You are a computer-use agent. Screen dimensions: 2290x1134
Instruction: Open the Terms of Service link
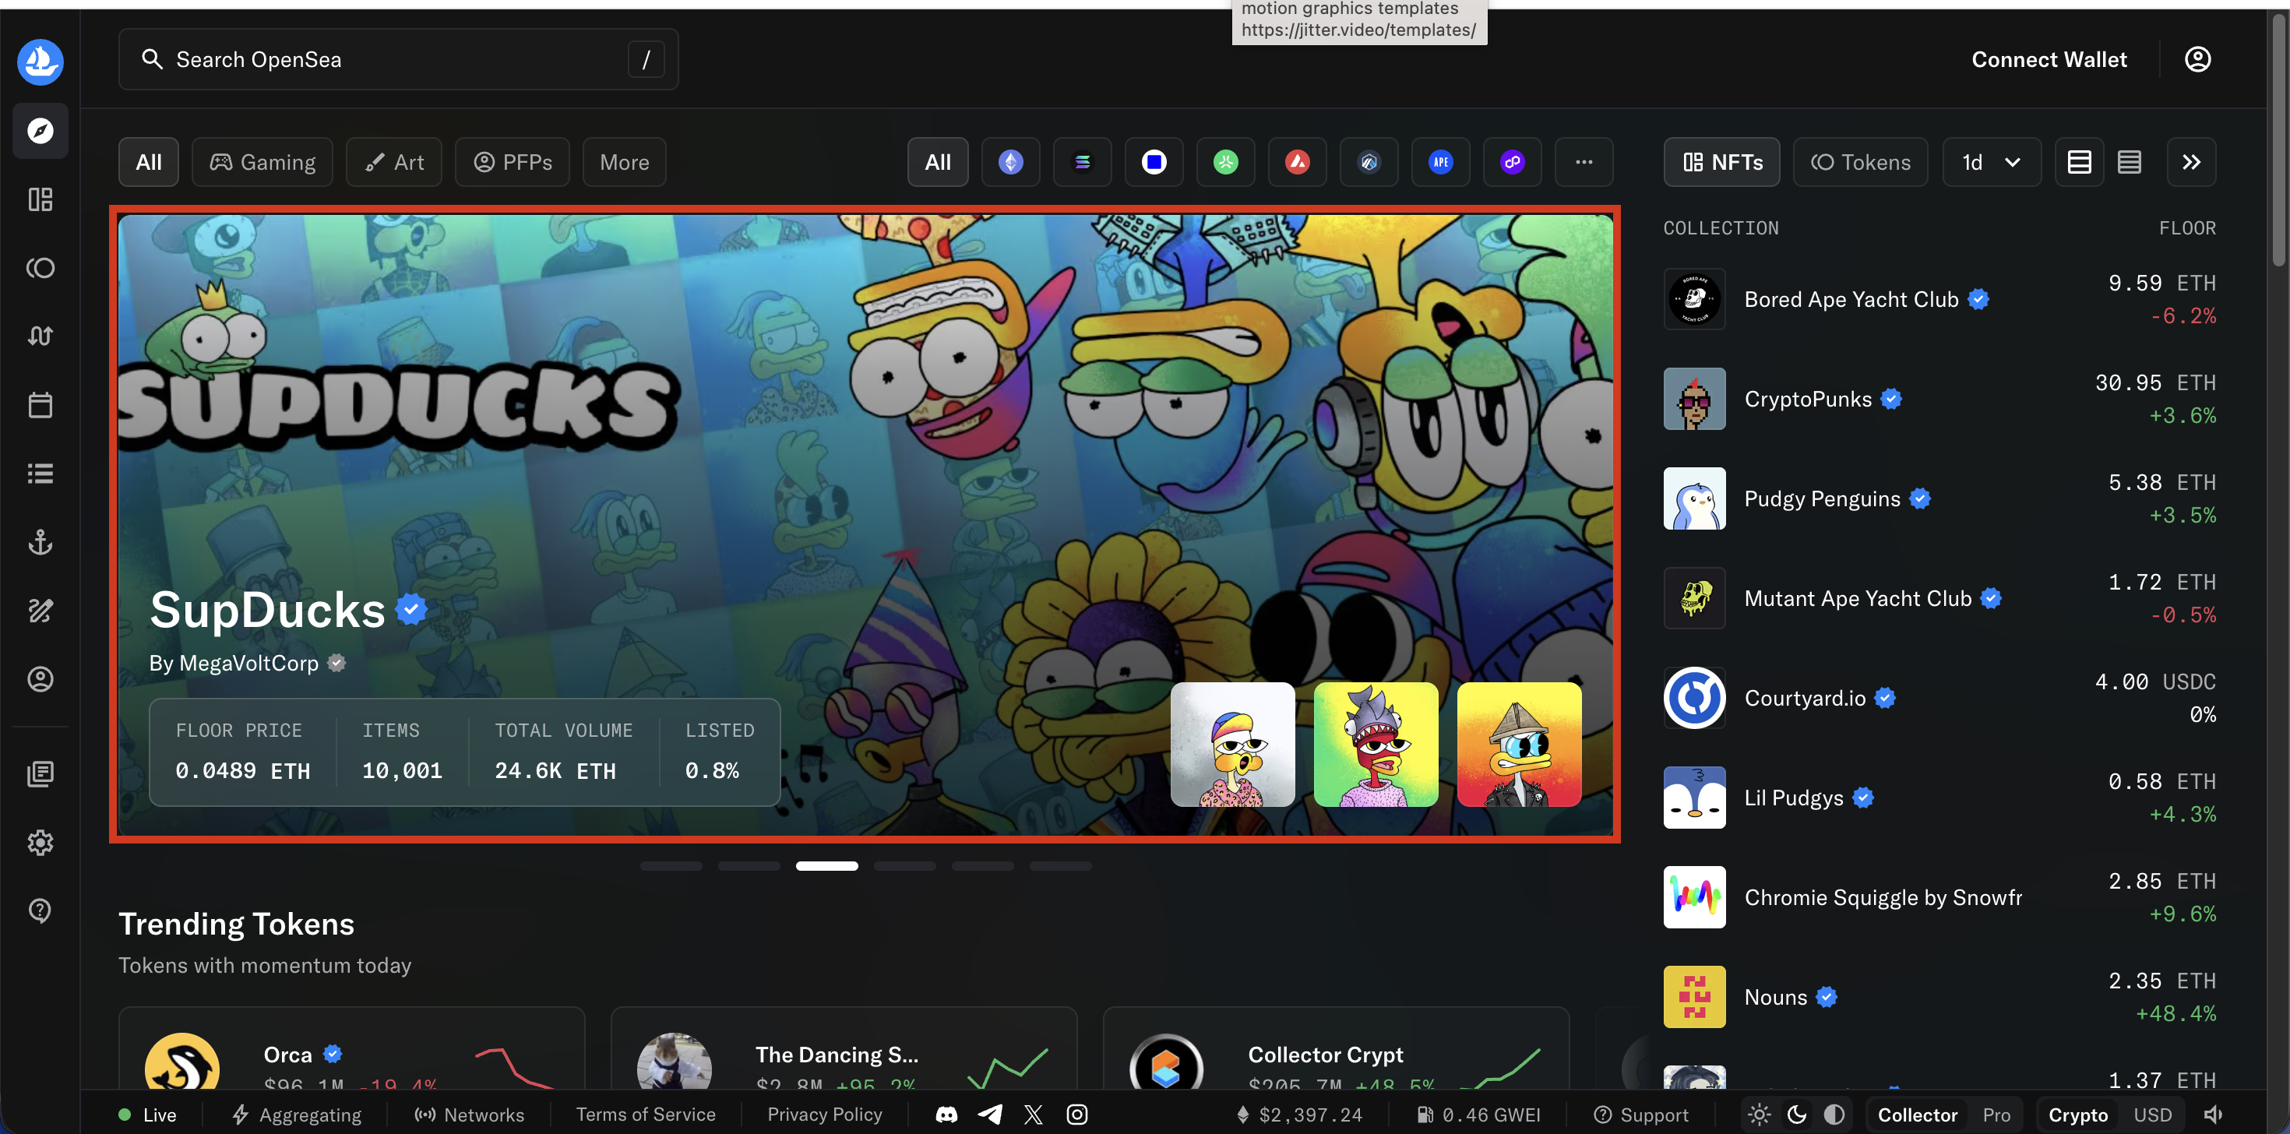(646, 1115)
